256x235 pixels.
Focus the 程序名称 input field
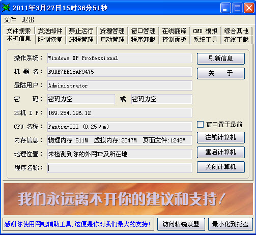point(120,168)
